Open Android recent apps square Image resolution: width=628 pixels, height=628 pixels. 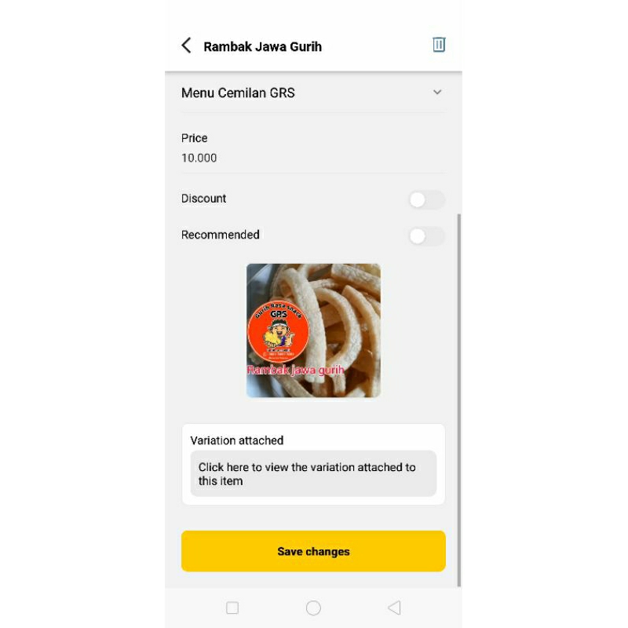click(232, 608)
